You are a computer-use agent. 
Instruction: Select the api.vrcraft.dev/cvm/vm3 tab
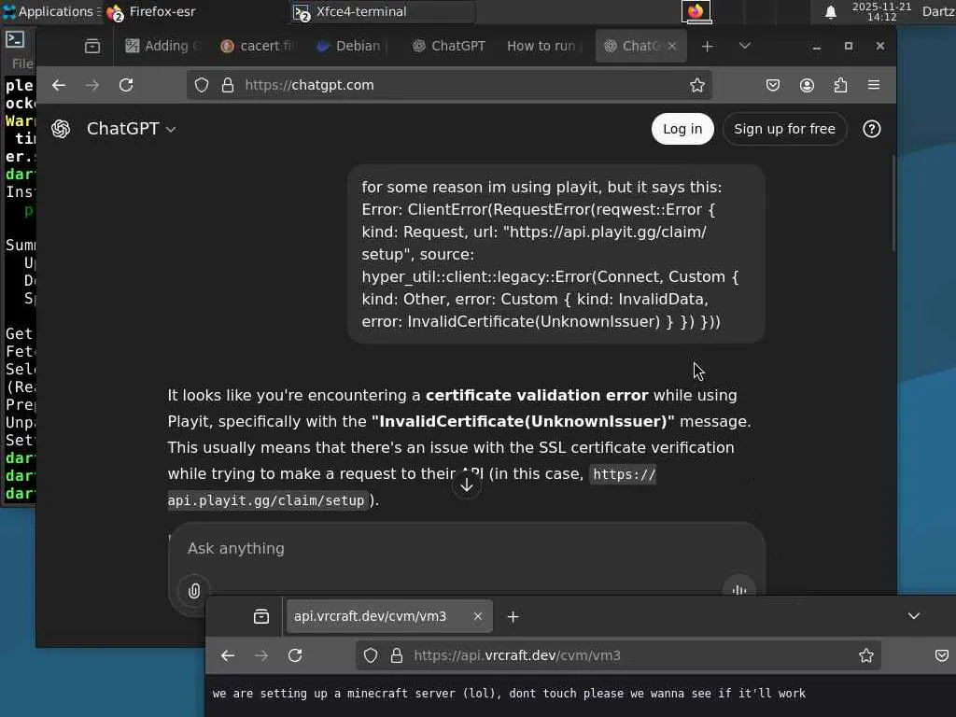389,616
